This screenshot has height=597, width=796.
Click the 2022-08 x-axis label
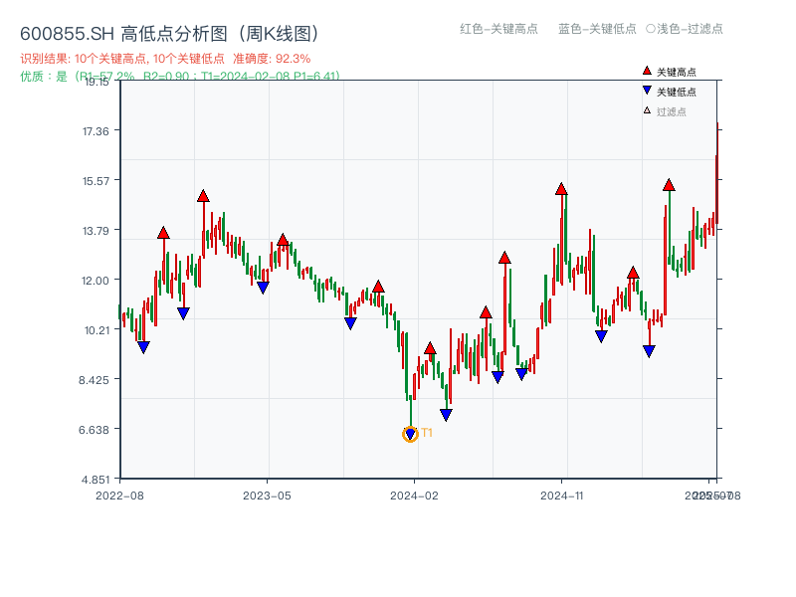119,496
